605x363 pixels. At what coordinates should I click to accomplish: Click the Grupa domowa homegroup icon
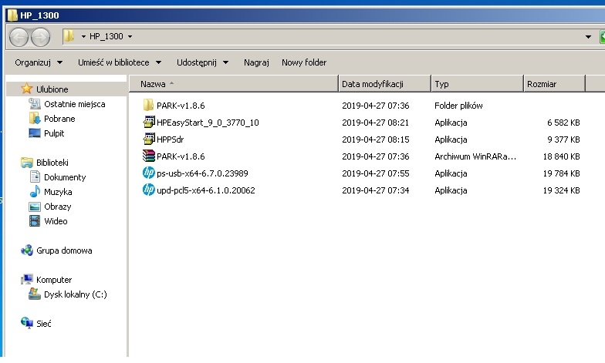(26, 250)
